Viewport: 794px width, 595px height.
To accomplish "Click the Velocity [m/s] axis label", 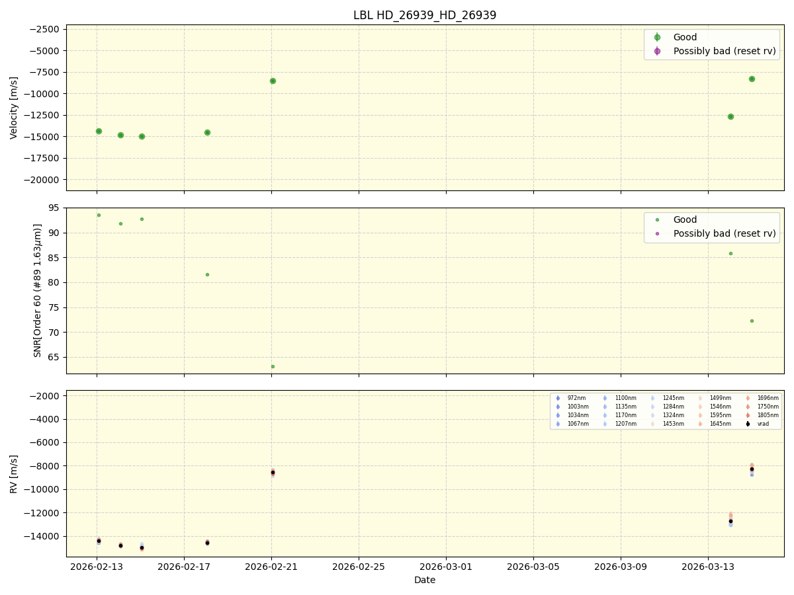I will (x=14, y=108).
